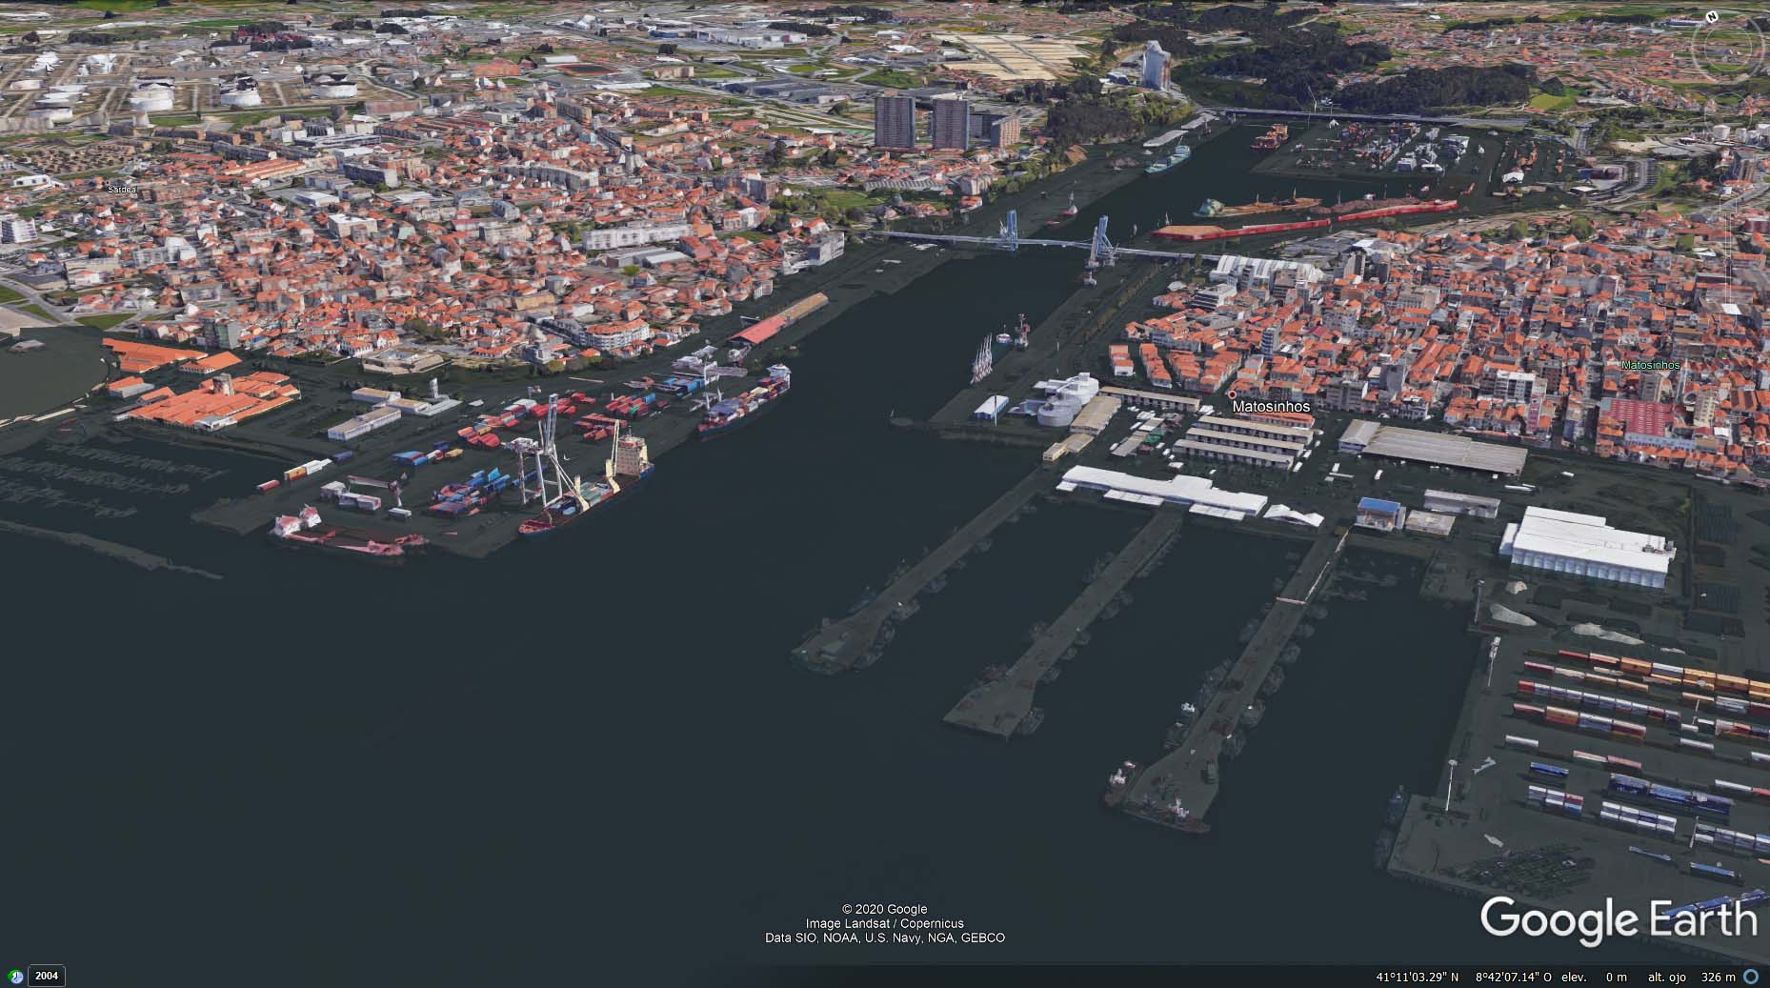Click the streaming status ring icon

click(x=1751, y=977)
